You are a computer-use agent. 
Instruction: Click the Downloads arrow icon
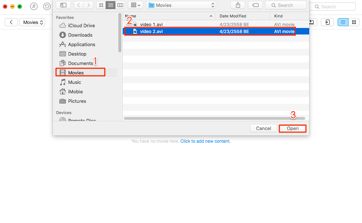click(x=63, y=35)
